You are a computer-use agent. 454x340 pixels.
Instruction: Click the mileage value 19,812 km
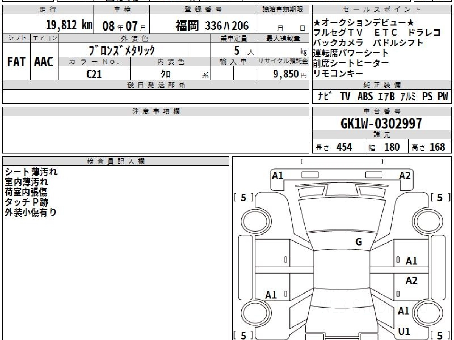[69, 26]
